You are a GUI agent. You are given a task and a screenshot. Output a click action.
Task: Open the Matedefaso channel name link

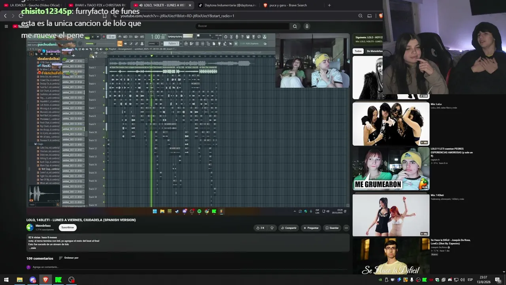tap(43, 226)
